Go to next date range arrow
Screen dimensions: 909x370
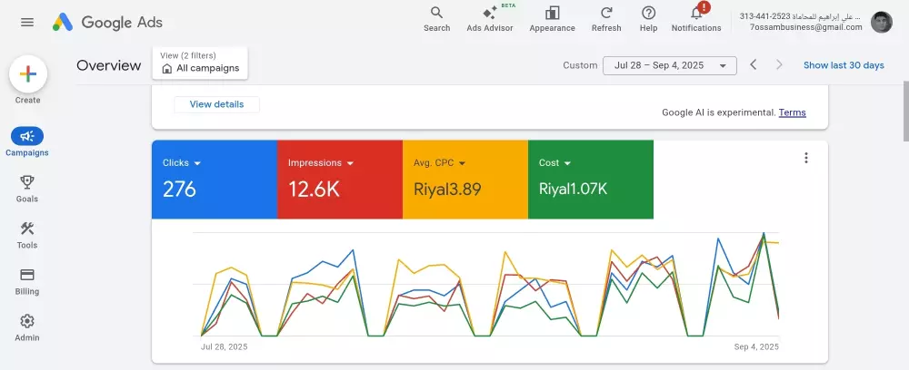779,64
